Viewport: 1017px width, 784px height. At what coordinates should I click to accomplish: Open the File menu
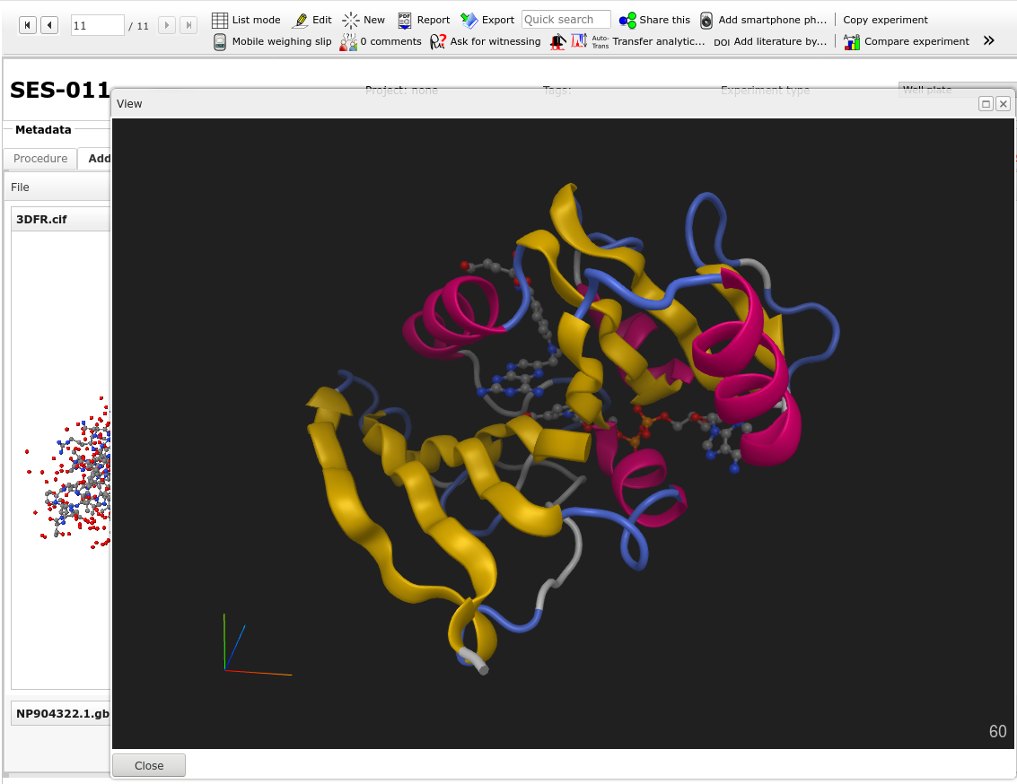20,187
